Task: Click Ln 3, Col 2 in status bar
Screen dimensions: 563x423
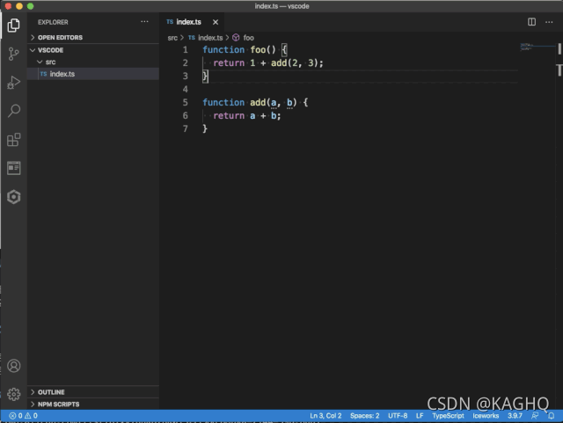Action: 325,416
